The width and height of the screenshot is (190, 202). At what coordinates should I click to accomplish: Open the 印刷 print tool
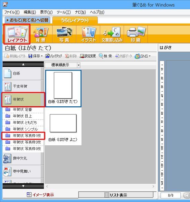click(136, 34)
